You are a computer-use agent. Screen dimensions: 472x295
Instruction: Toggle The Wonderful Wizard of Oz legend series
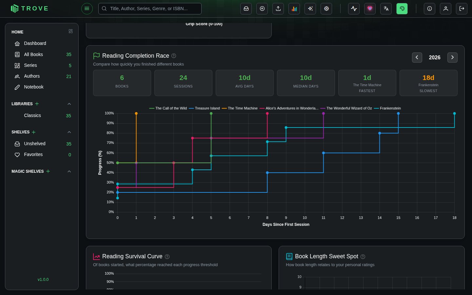(x=346, y=108)
